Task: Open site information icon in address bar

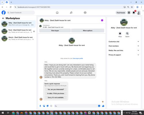Action: 15,7
